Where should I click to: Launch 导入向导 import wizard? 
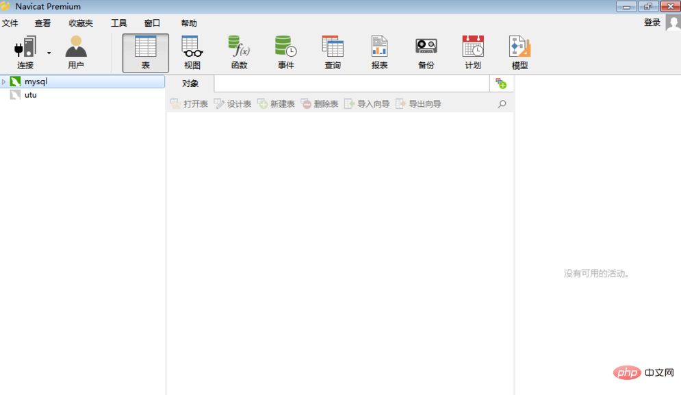[x=367, y=104]
